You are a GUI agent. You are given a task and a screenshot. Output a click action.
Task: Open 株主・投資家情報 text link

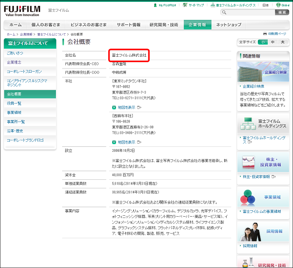pyautogui.click(x=256, y=177)
